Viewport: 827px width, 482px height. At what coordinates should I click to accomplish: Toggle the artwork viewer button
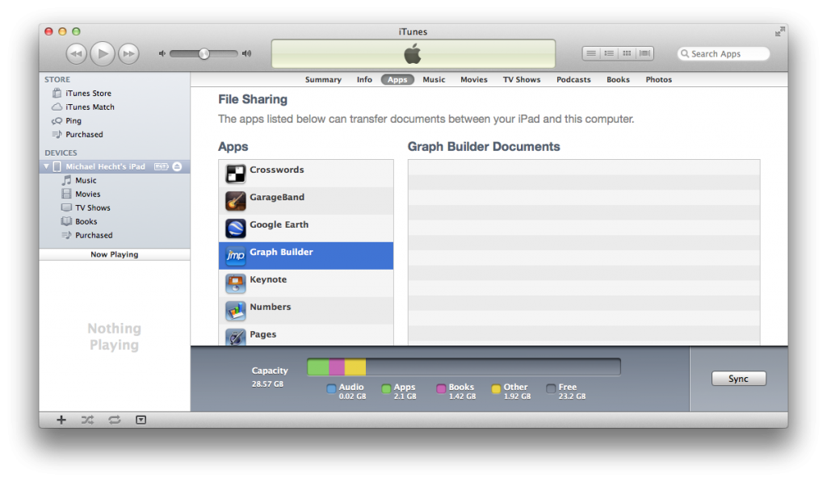coord(141,420)
